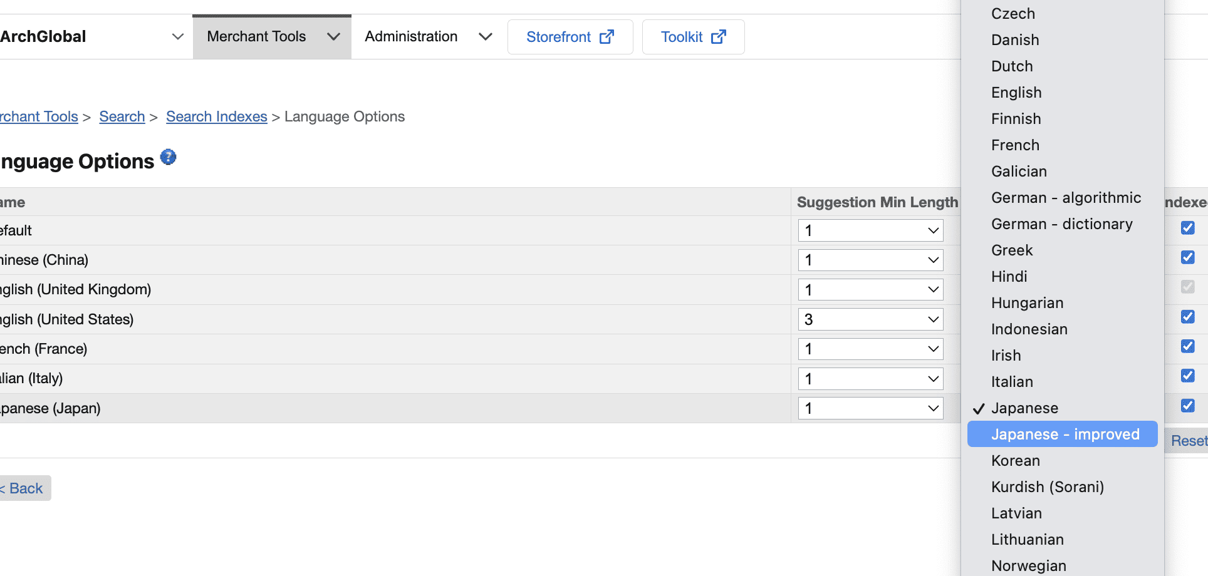The image size is (1208, 576).
Task: Click the Japanese (Japan) row name
Action: (x=50, y=408)
